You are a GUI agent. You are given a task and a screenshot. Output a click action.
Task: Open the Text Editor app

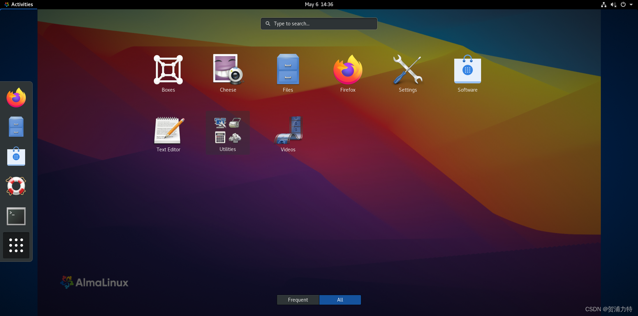pyautogui.click(x=168, y=130)
